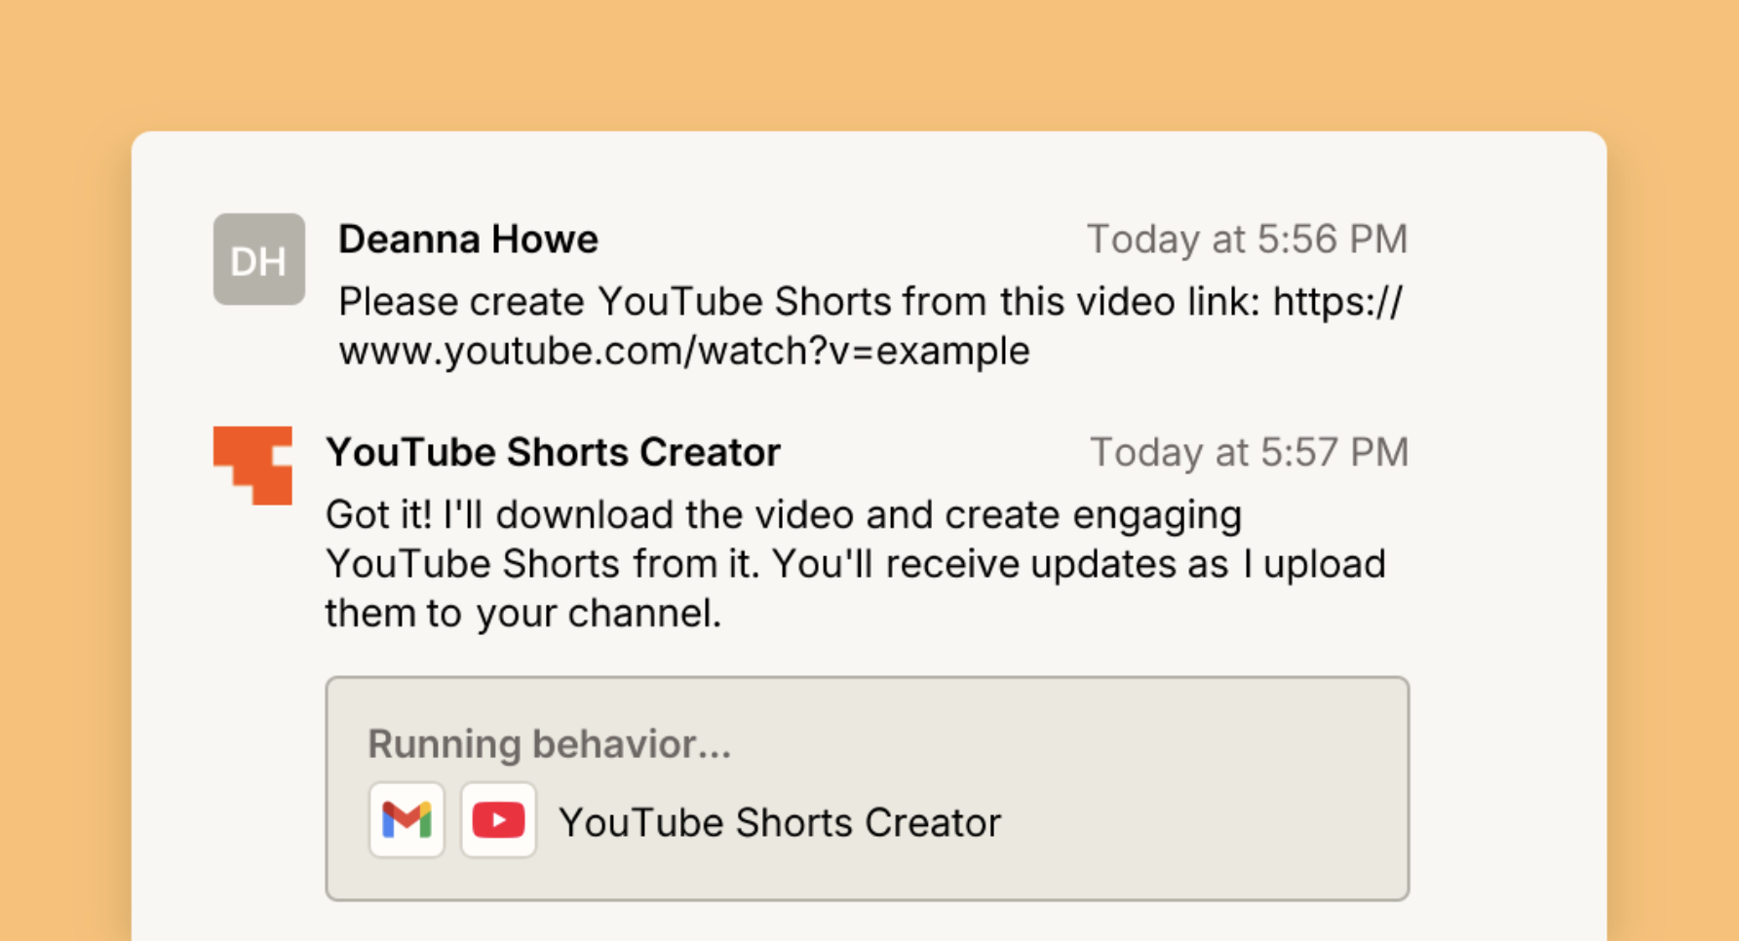
Task: Click the YouTube icon in the running behavior card
Action: (498, 819)
